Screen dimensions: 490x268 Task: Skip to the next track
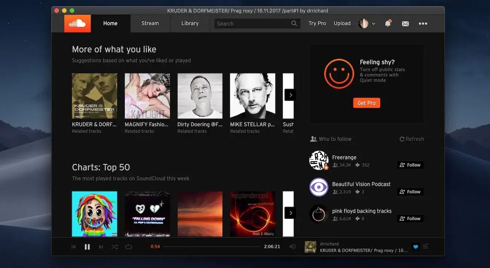pos(101,247)
